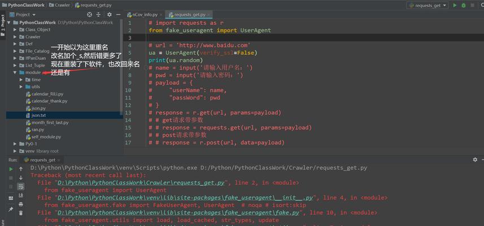This screenshot has height=226, width=484.
Task: Place cursor on empty editor line 3
Action: (315, 38)
